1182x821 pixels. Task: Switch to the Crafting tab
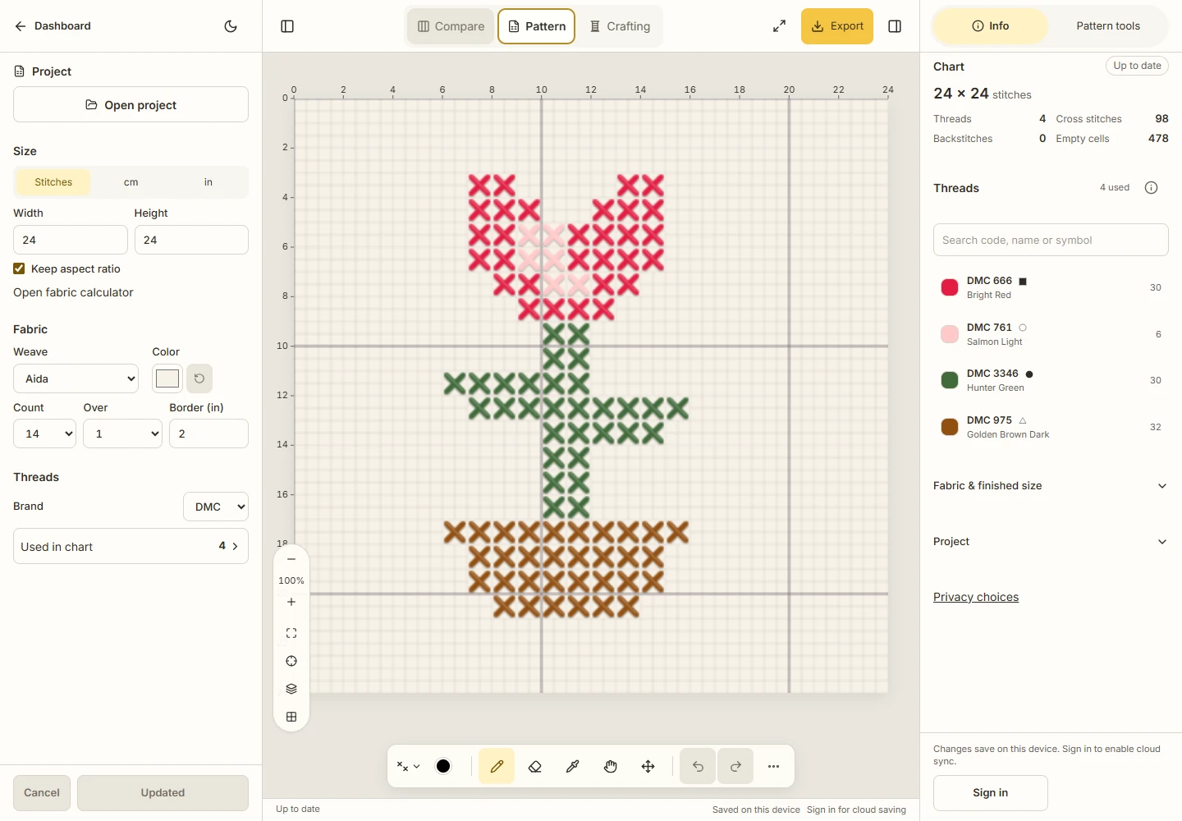coord(620,26)
